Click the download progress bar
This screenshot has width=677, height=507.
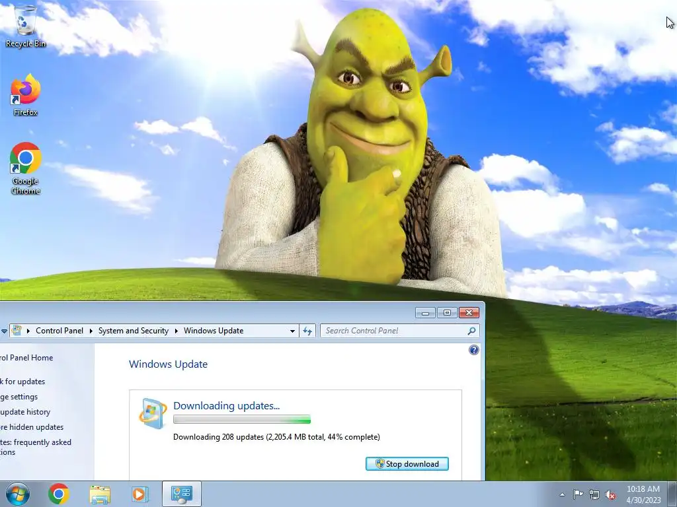click(242, 419)
